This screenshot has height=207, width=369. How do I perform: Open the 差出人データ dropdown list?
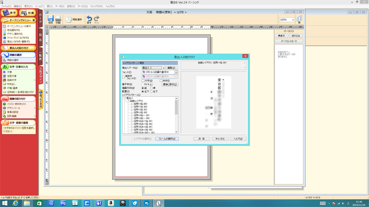coord(163,68)
